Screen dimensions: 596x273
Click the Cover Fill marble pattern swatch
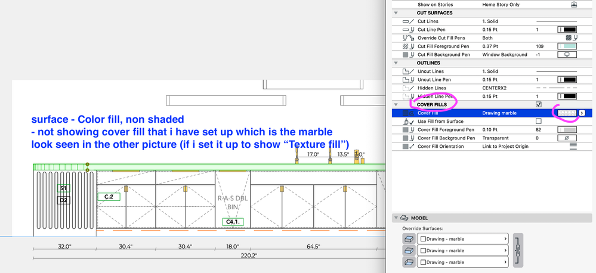(x=567, y=113)
